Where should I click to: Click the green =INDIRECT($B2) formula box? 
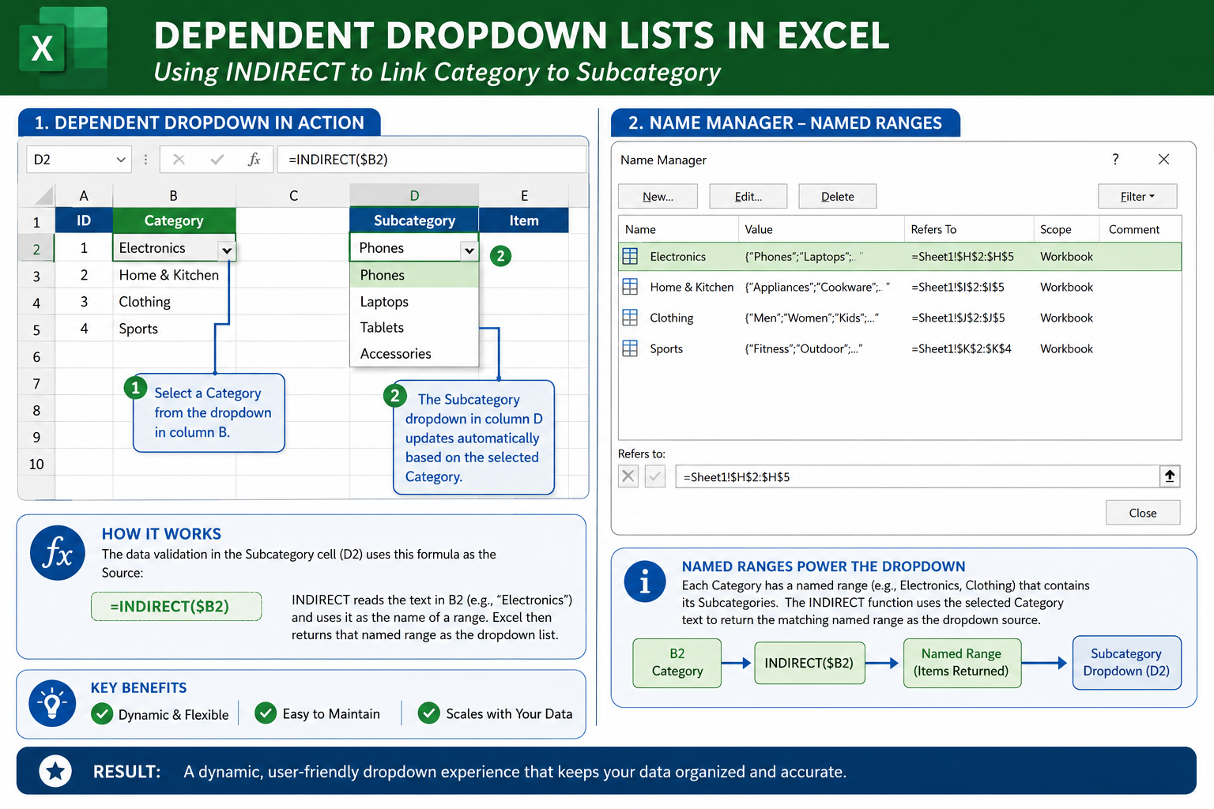click(x=176, y=607)
